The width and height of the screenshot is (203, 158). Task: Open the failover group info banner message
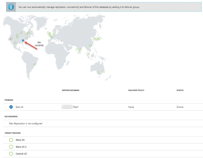[79, 7]
